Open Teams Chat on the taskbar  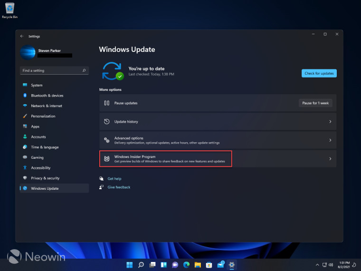coord(175,265)
